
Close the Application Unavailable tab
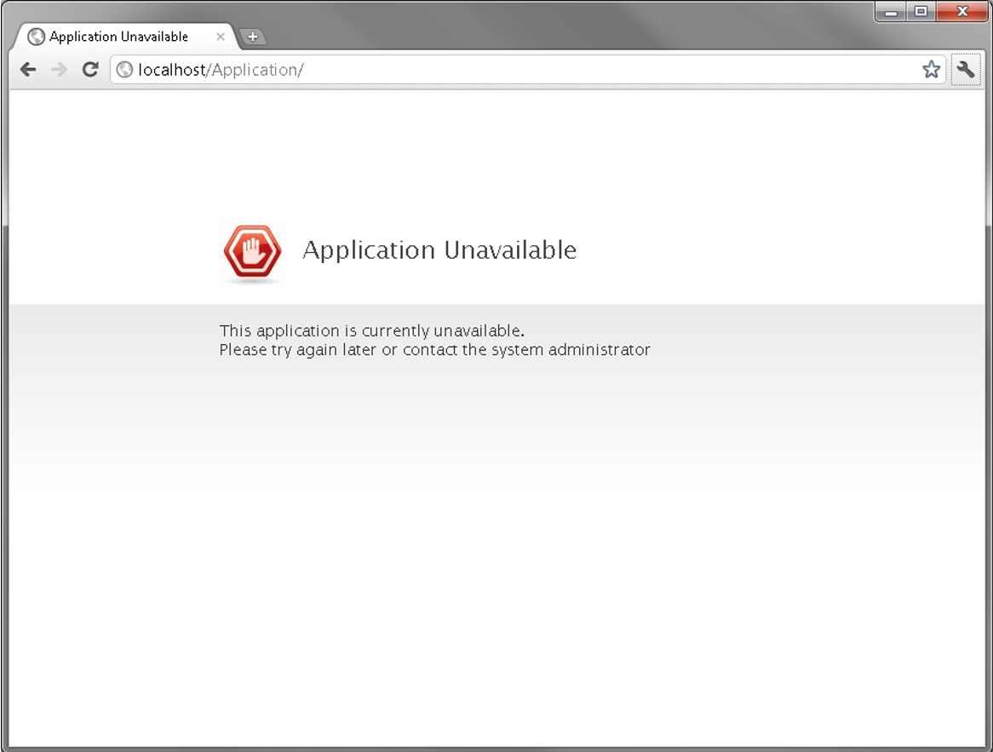[221, 37]
